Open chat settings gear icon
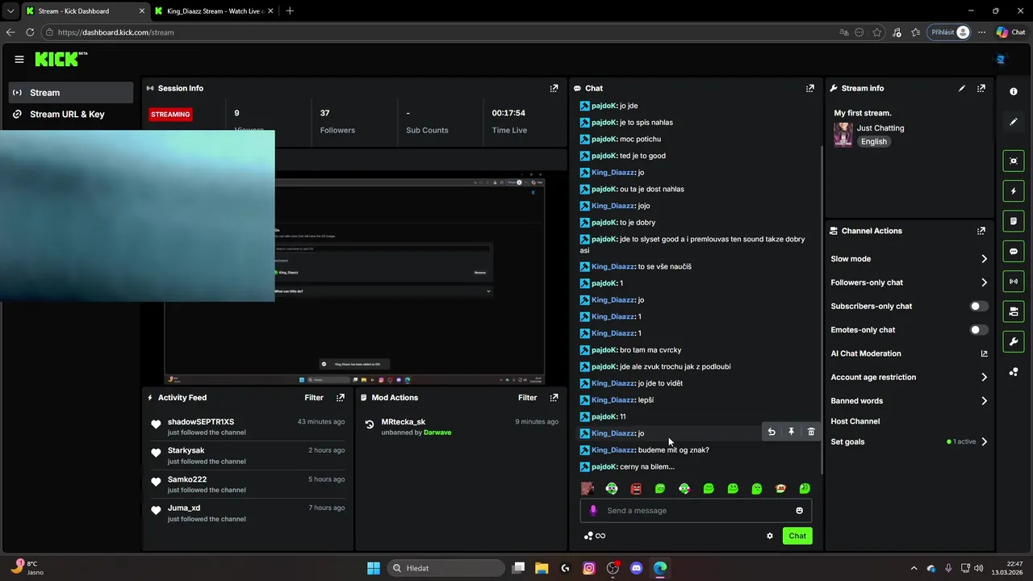 (770, 536)
